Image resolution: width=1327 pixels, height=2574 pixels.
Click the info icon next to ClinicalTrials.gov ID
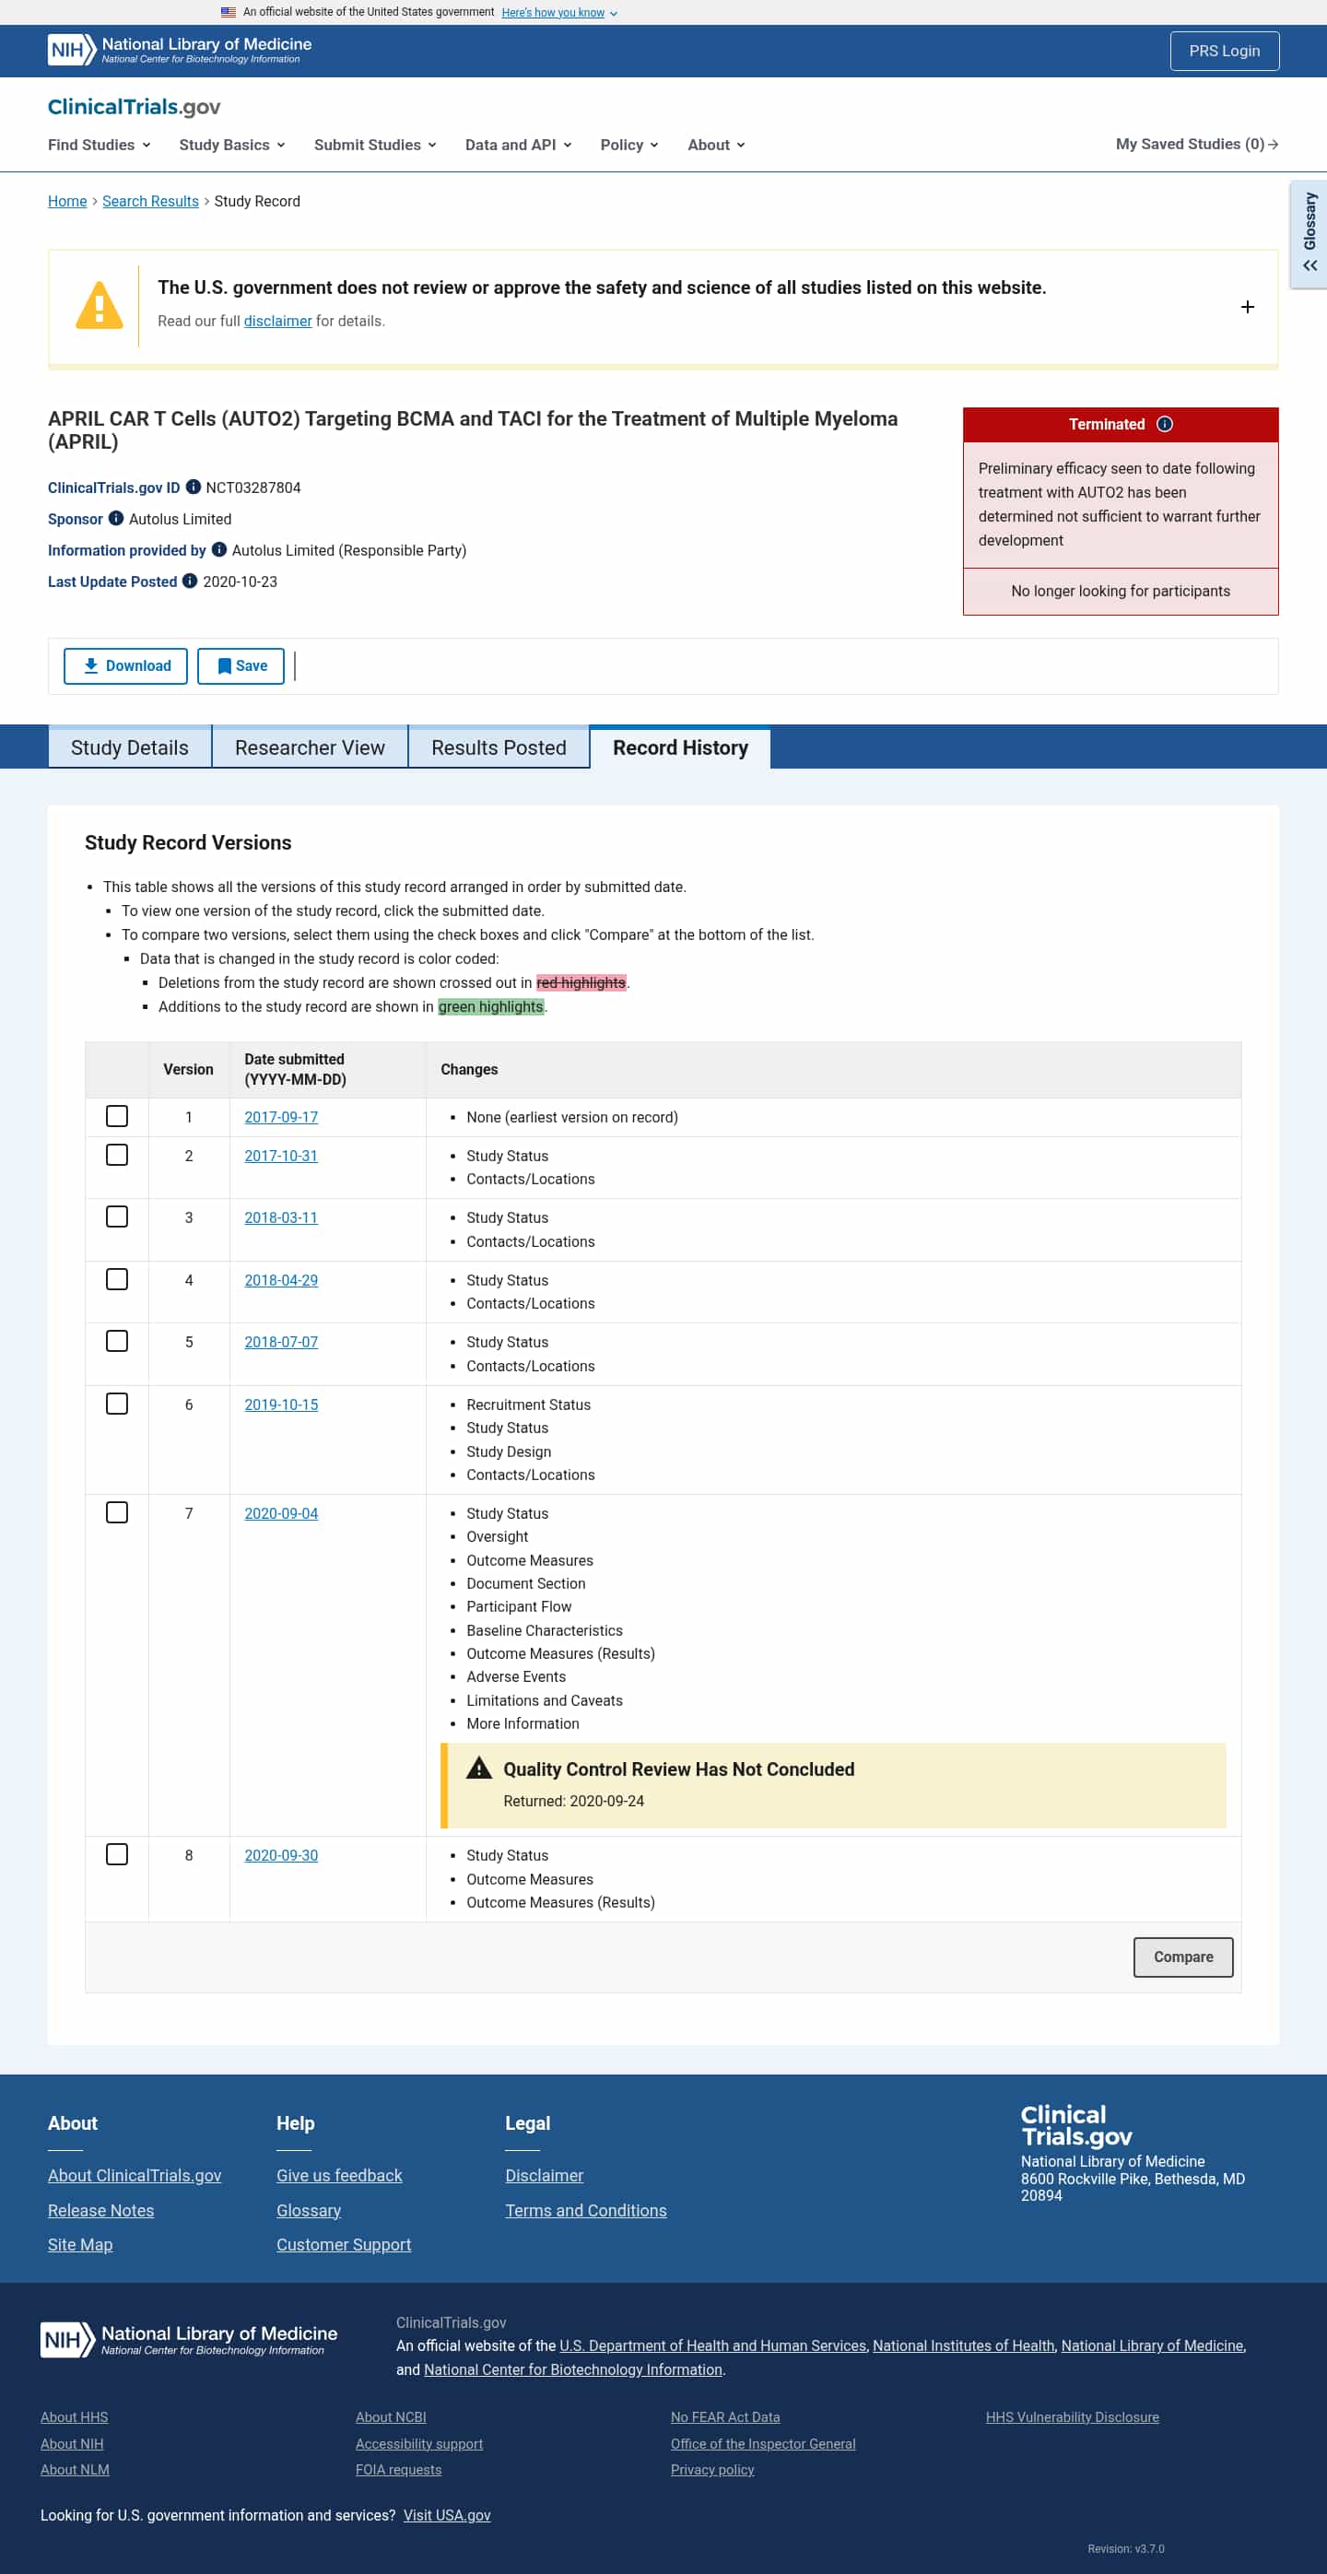coord(193,488)
